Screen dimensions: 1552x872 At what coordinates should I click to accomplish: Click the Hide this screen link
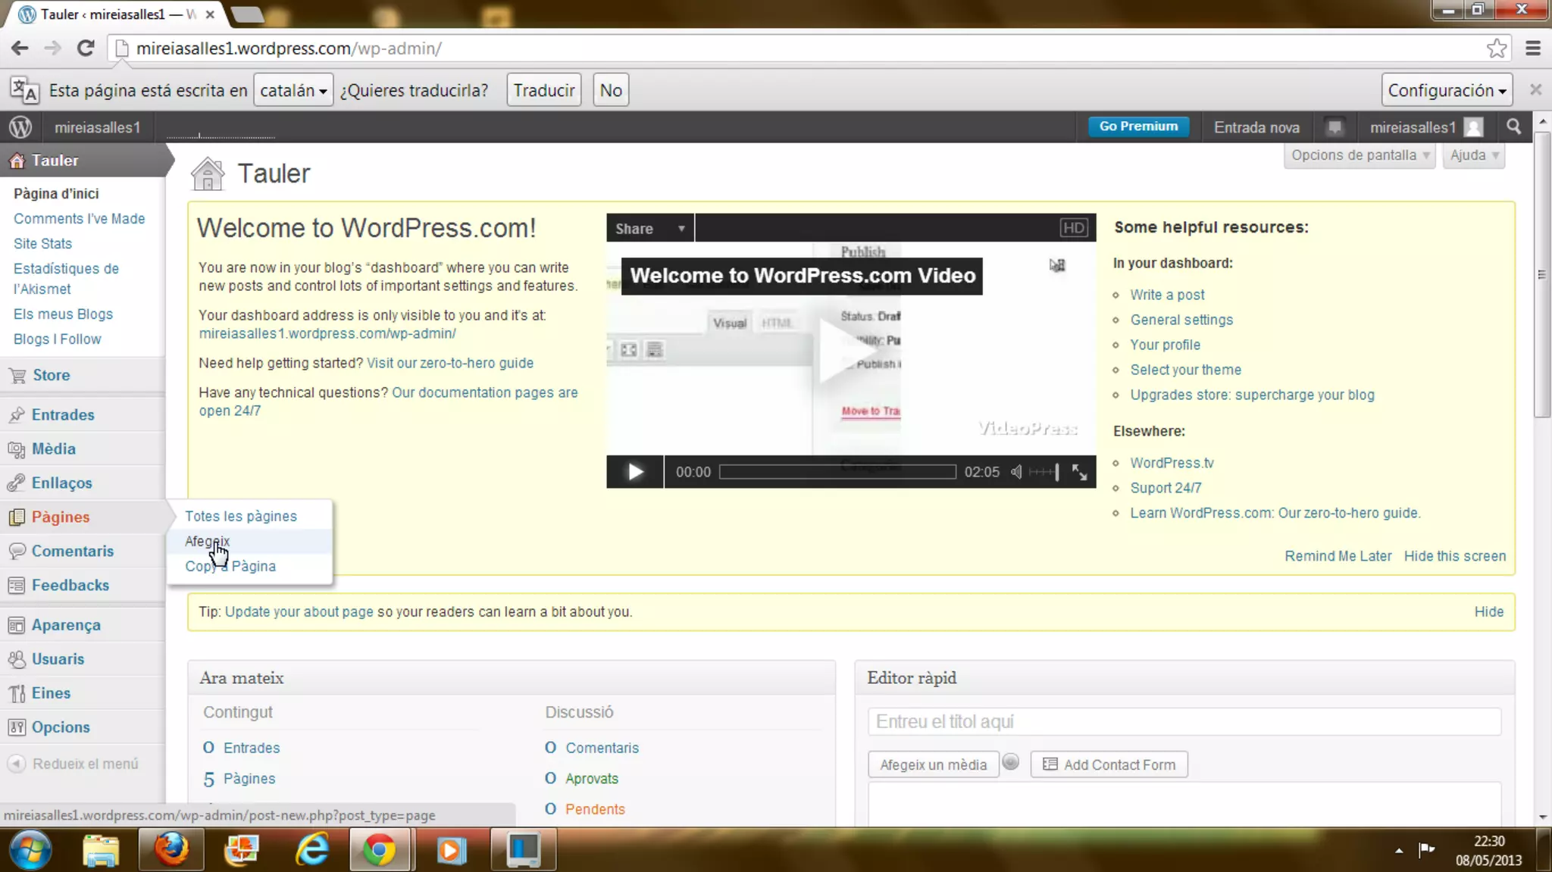click(x=1455, y=556)
